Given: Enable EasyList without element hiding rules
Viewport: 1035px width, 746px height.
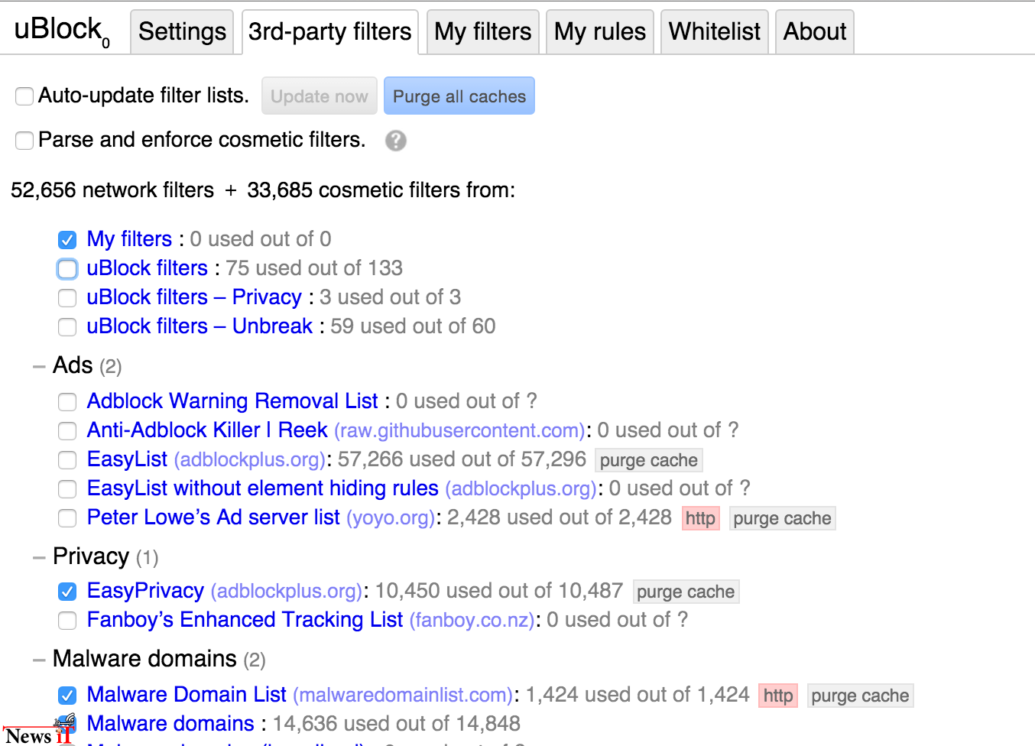Looking at the screenshot, I should pyautogui.click(x=67, y=489).
